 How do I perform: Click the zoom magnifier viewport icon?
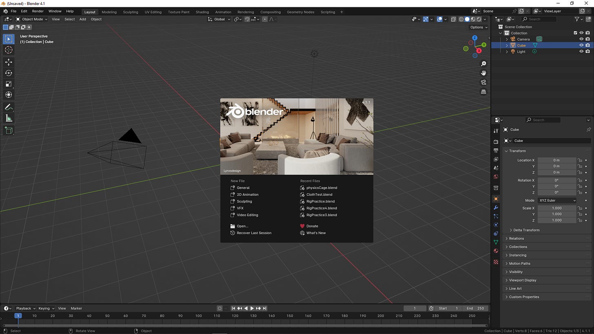483,64
